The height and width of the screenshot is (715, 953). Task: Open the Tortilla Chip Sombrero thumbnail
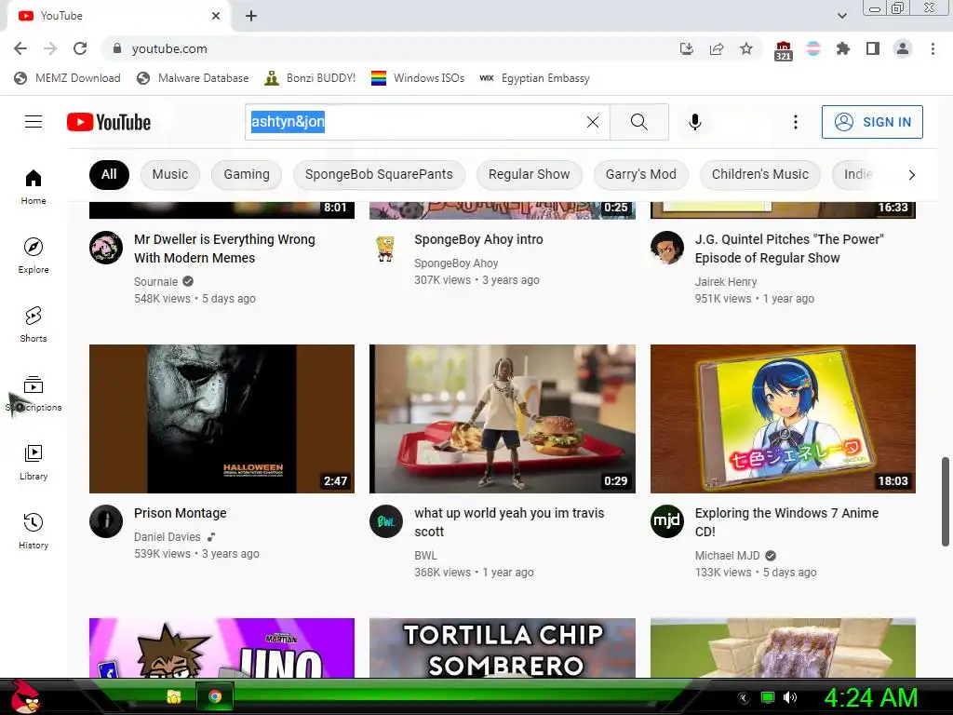click(x=503, y=648)
